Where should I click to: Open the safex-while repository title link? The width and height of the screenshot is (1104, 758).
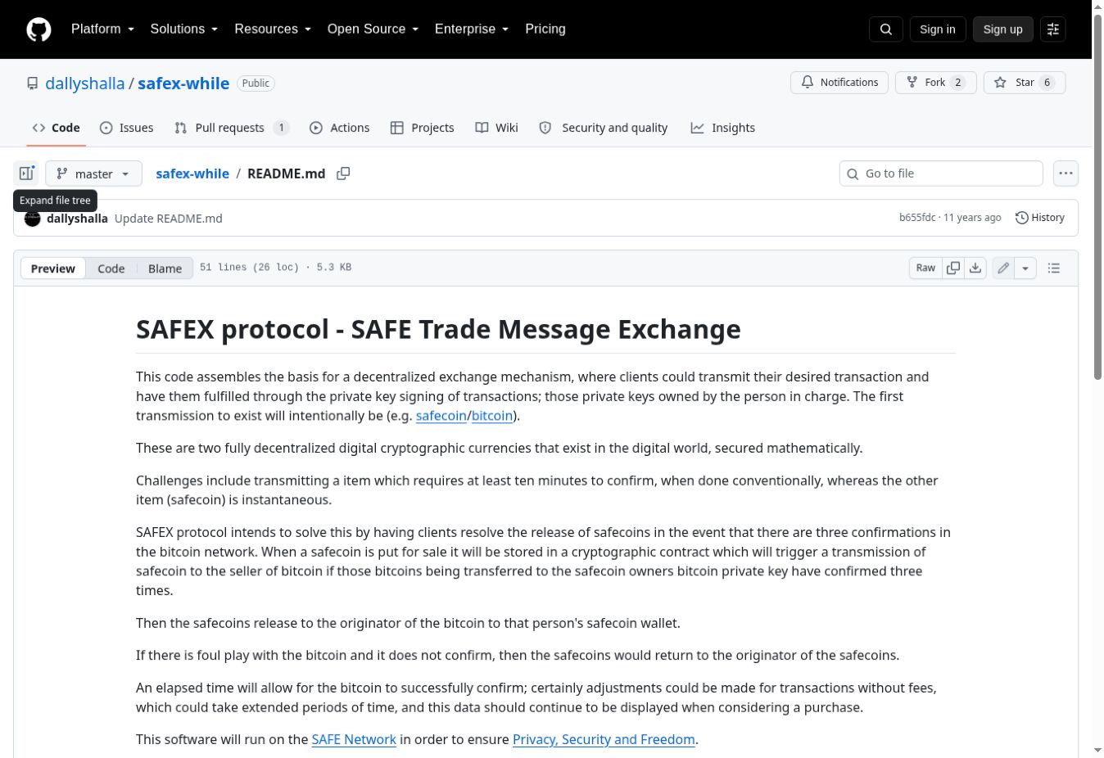coord(183,83)
